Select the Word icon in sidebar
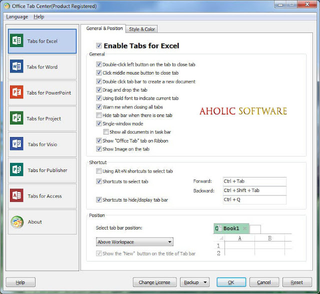Viewport: 320px width, 294px height. pyautogui.click(x=16, y=66)
